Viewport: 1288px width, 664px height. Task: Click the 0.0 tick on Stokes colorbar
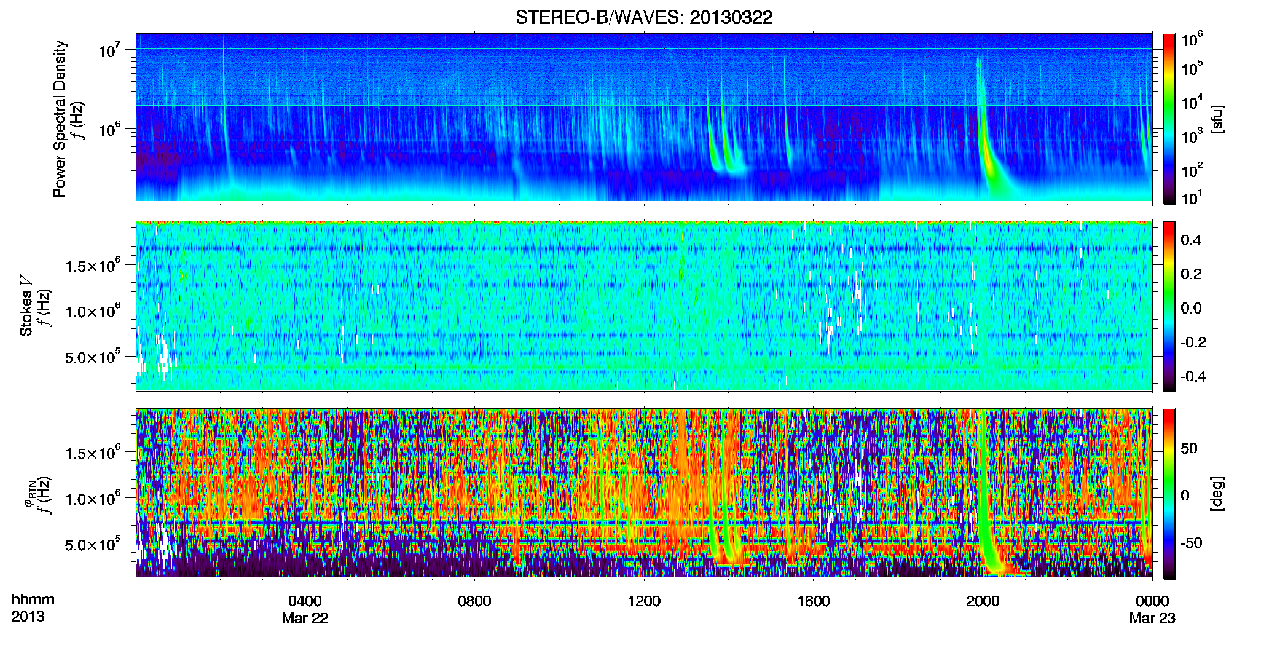coord(1192,308)
